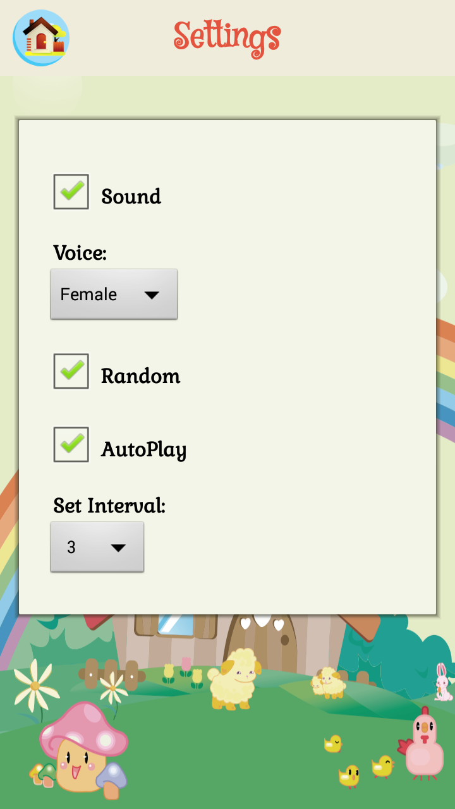Image resolution: width=455 pixels, height=809 pixels.
Task: Open the Voice dropdown showing Female
Action: point(114,294)
